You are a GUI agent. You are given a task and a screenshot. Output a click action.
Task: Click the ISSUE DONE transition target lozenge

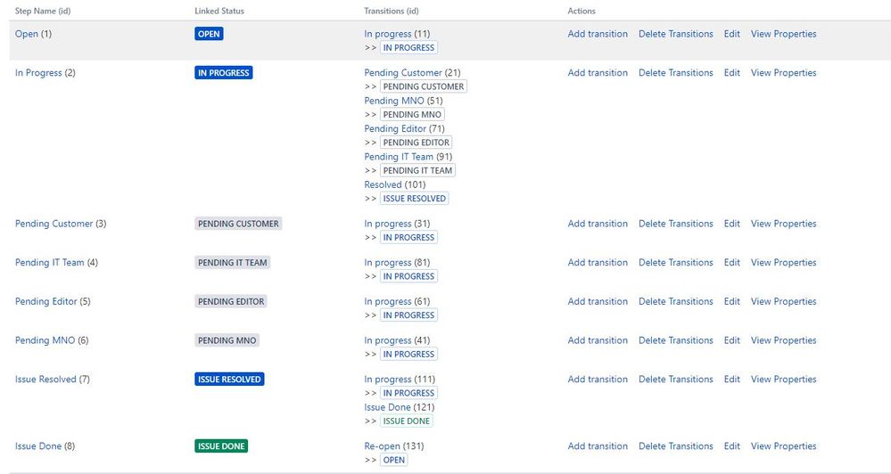coord(407,421)
